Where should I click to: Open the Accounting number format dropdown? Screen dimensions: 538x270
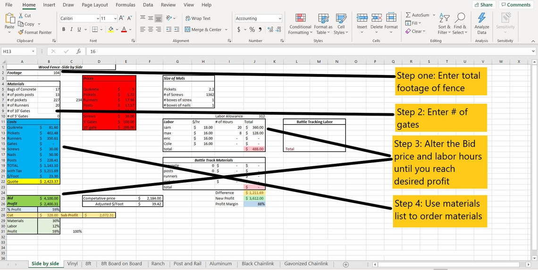(x=280, y=18)
